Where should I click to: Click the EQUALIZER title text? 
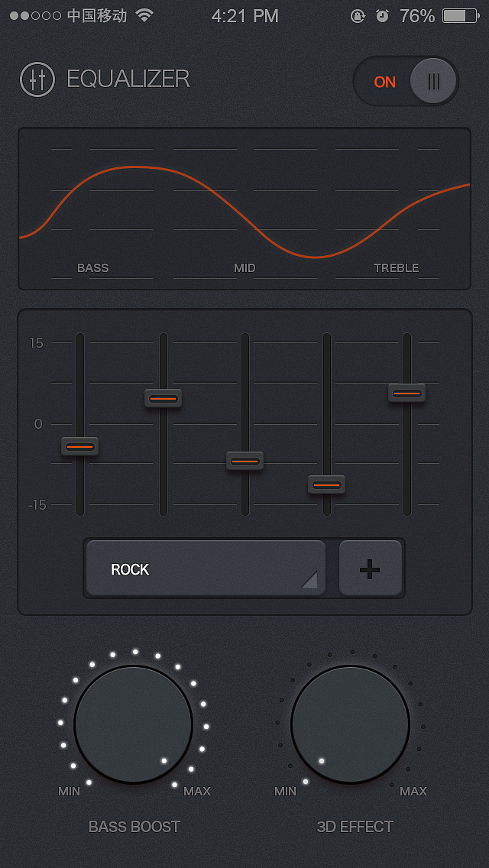coord(128,79)
